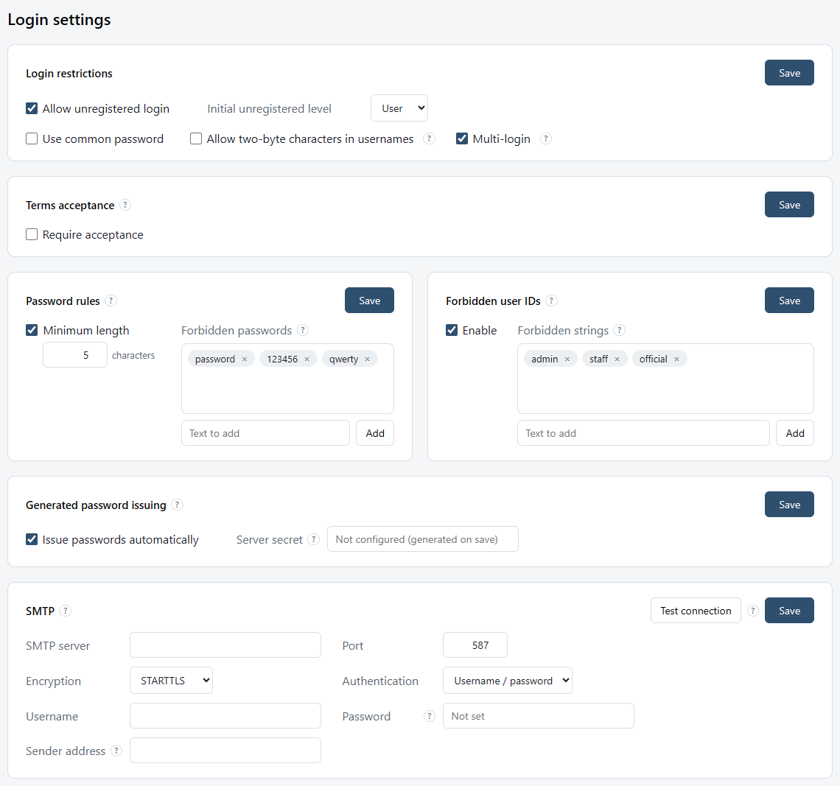The width and height of the screenshot is (840, 786).
Task: Remove the "qwerty" forbidden password tag
Action: pos(368,359)
